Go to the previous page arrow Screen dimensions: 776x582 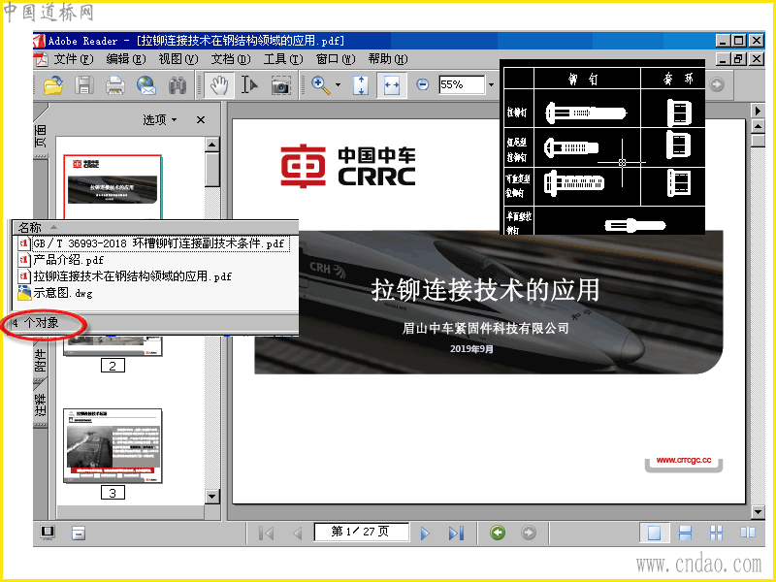tap(297, 533)
